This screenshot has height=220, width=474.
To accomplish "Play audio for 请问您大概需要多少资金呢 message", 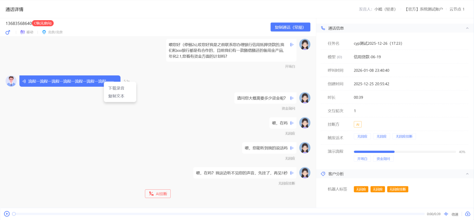I will click(292, 98).
